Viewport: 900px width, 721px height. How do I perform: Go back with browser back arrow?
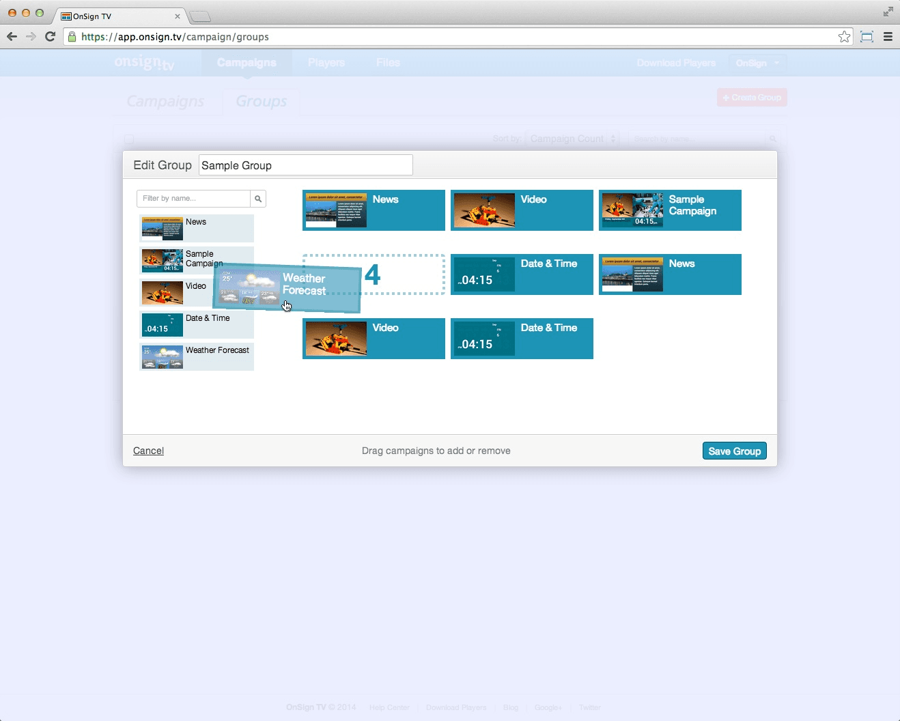(x=12, y=37)
